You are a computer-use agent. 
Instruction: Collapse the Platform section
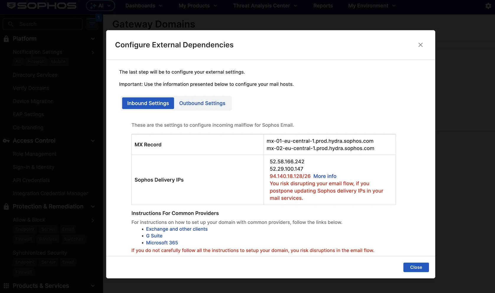tap(93, 39)
